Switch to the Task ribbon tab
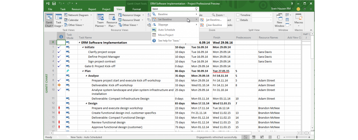The image size is (358, 140). [x=63, y=9]
